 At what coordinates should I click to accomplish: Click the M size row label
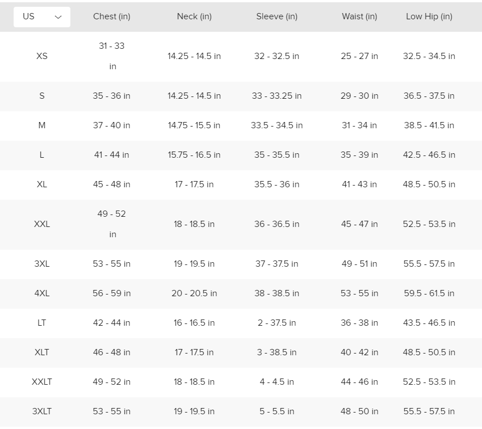pos(42,125)
